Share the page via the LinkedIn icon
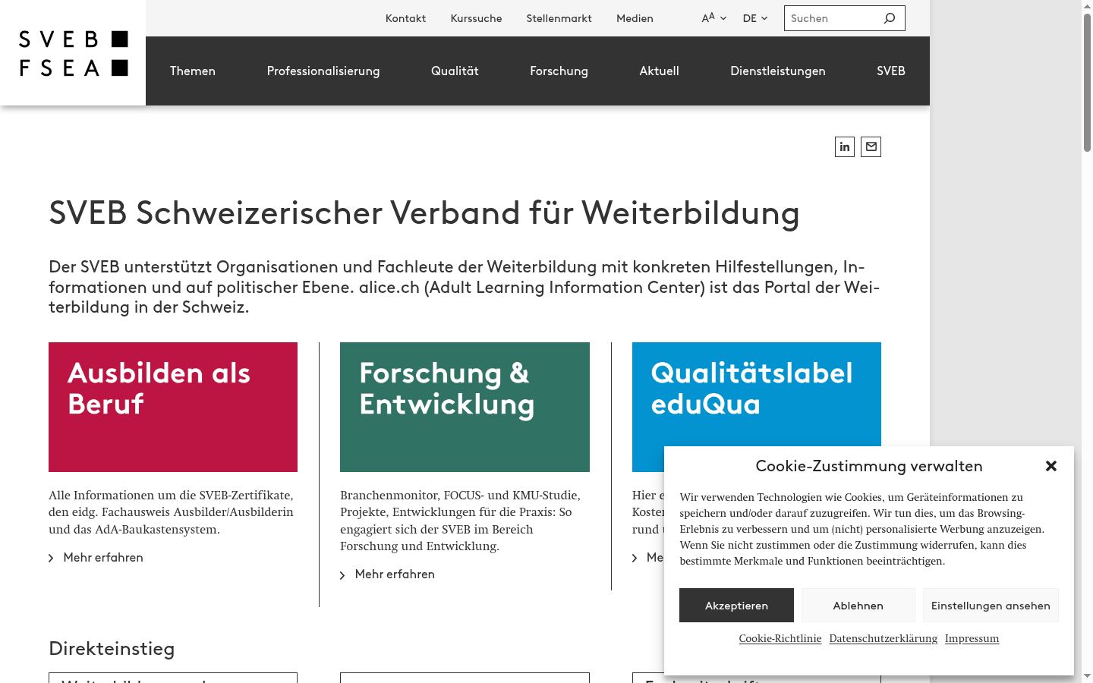The height and width of the screenshot is (683, 1093). click(x=845, y=146)
